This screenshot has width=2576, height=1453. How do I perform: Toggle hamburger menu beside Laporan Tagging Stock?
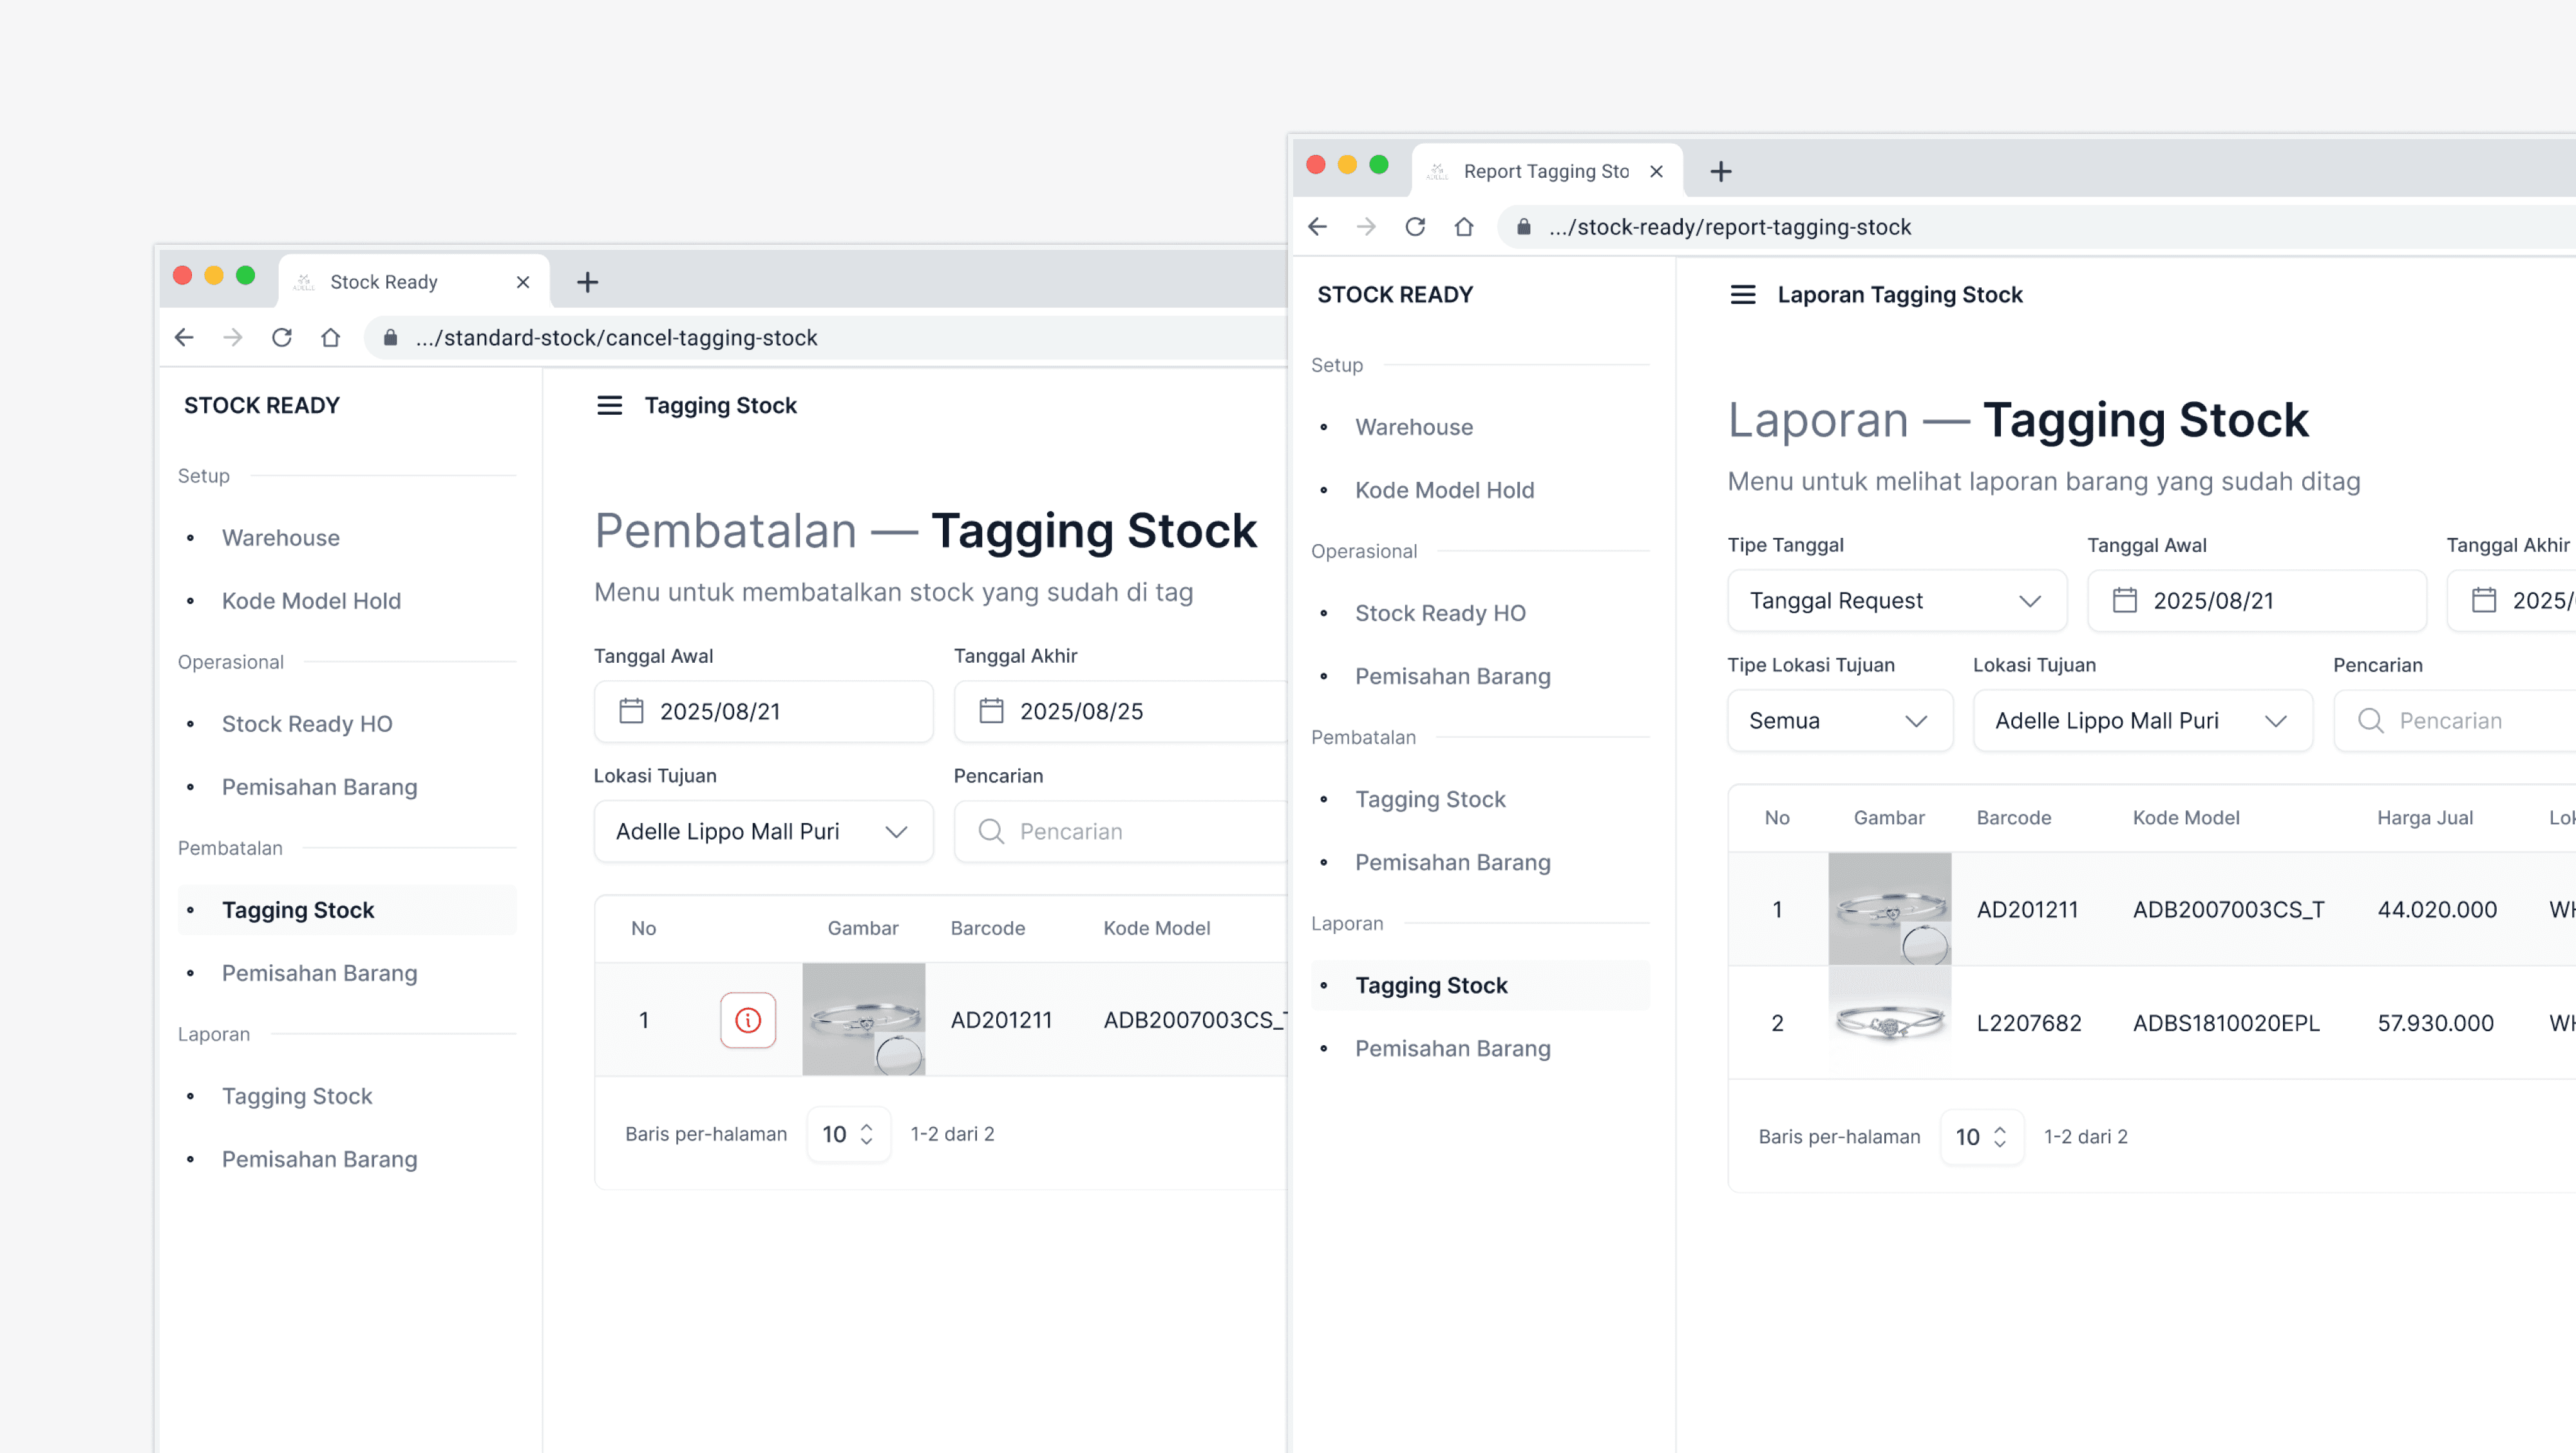tap(1742, 295)
